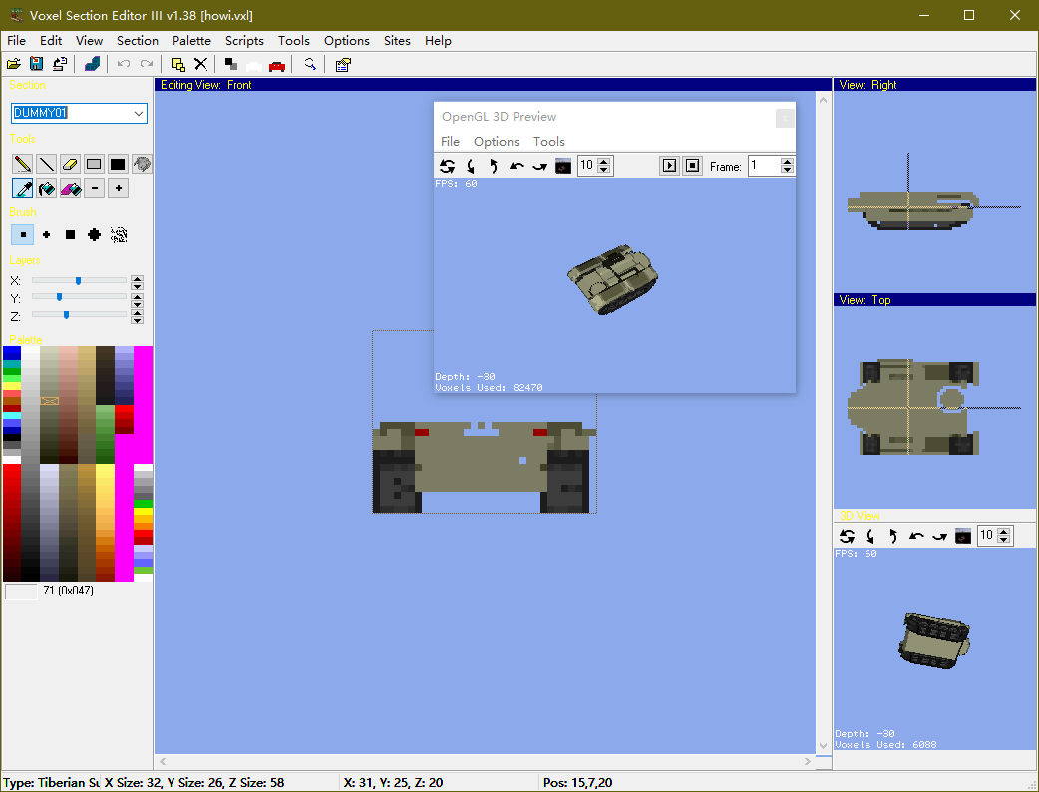Open the Section menu
1039x792 pixels.
click(x=138, y=41)
